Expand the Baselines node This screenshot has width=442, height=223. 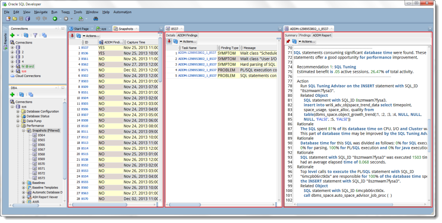23,183
